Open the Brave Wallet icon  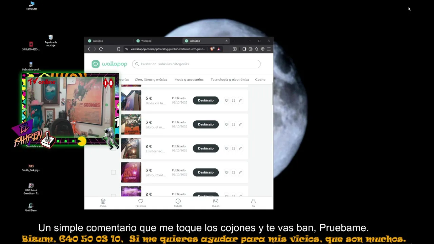coord(251,49)
